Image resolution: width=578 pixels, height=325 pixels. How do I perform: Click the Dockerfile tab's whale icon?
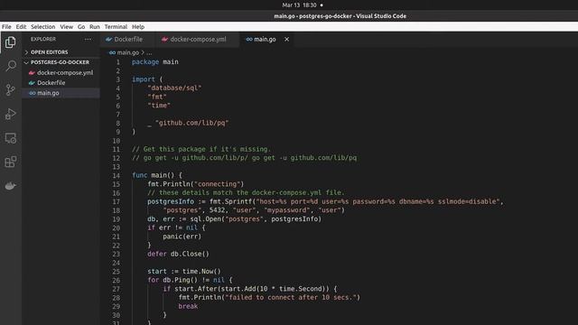(x=108, y=39)
